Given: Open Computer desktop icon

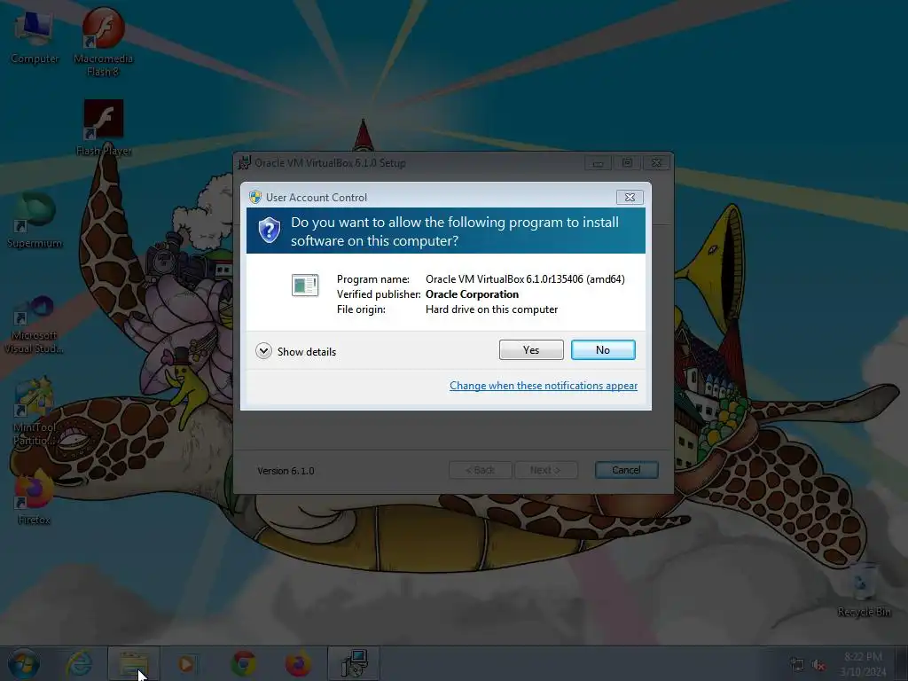Looking at the screenshot, I should (35, 37).
